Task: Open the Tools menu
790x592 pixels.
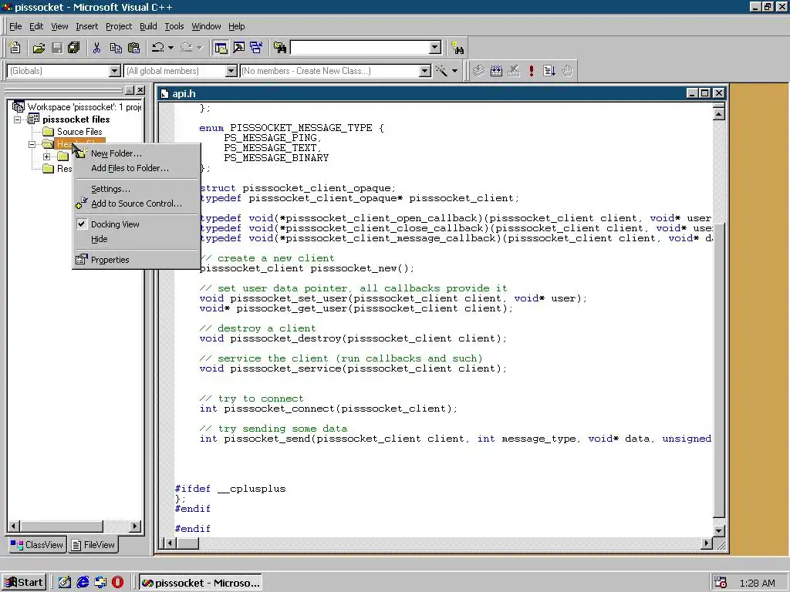Action: click(174, 26)
